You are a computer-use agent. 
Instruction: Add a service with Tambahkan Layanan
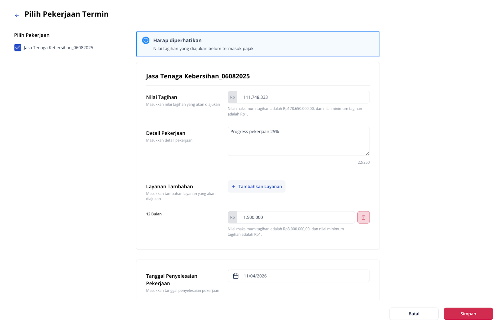pos(256,187)
